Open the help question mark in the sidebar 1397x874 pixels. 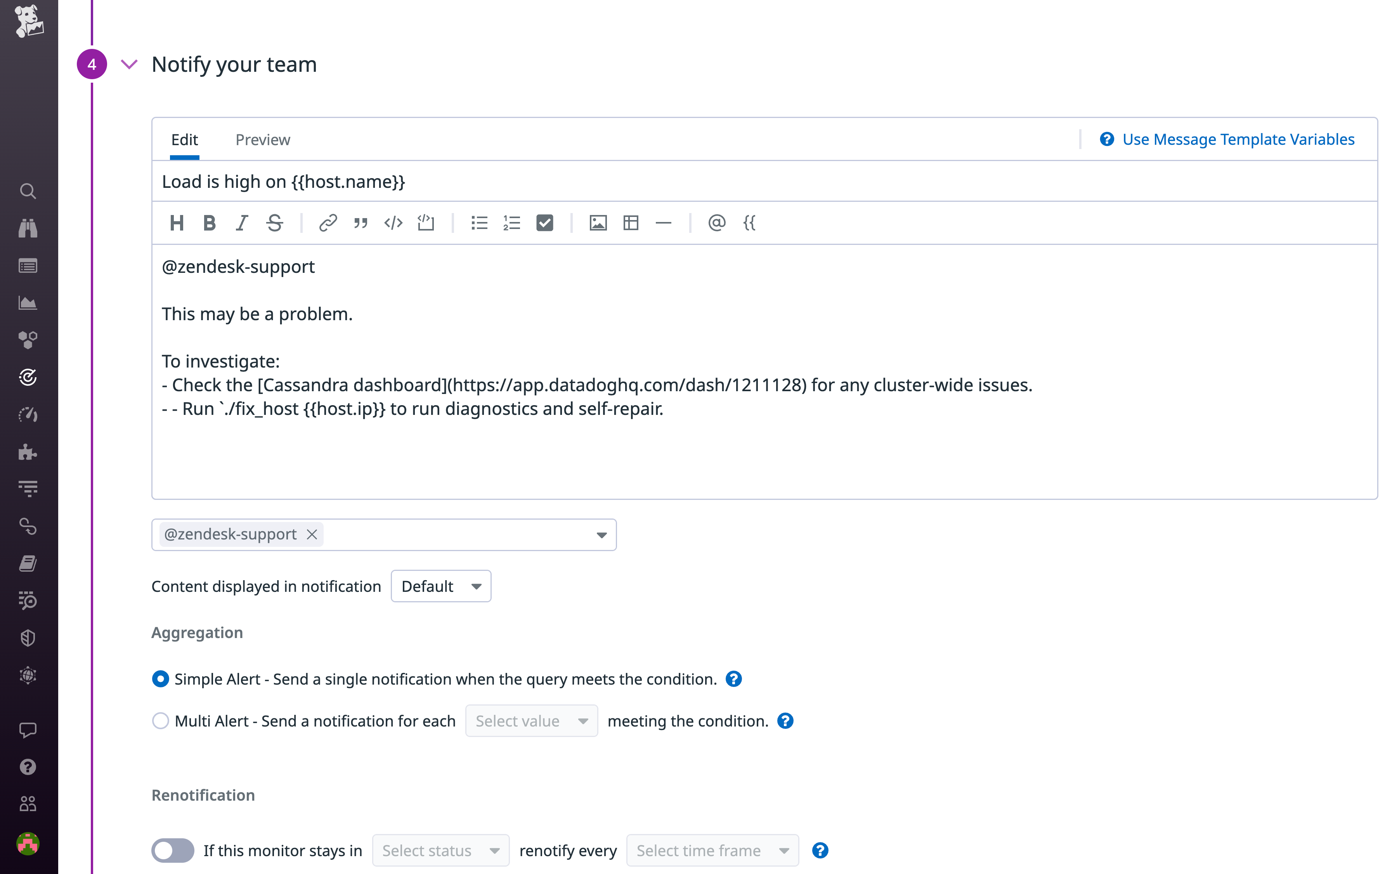(x=28, y=767)
